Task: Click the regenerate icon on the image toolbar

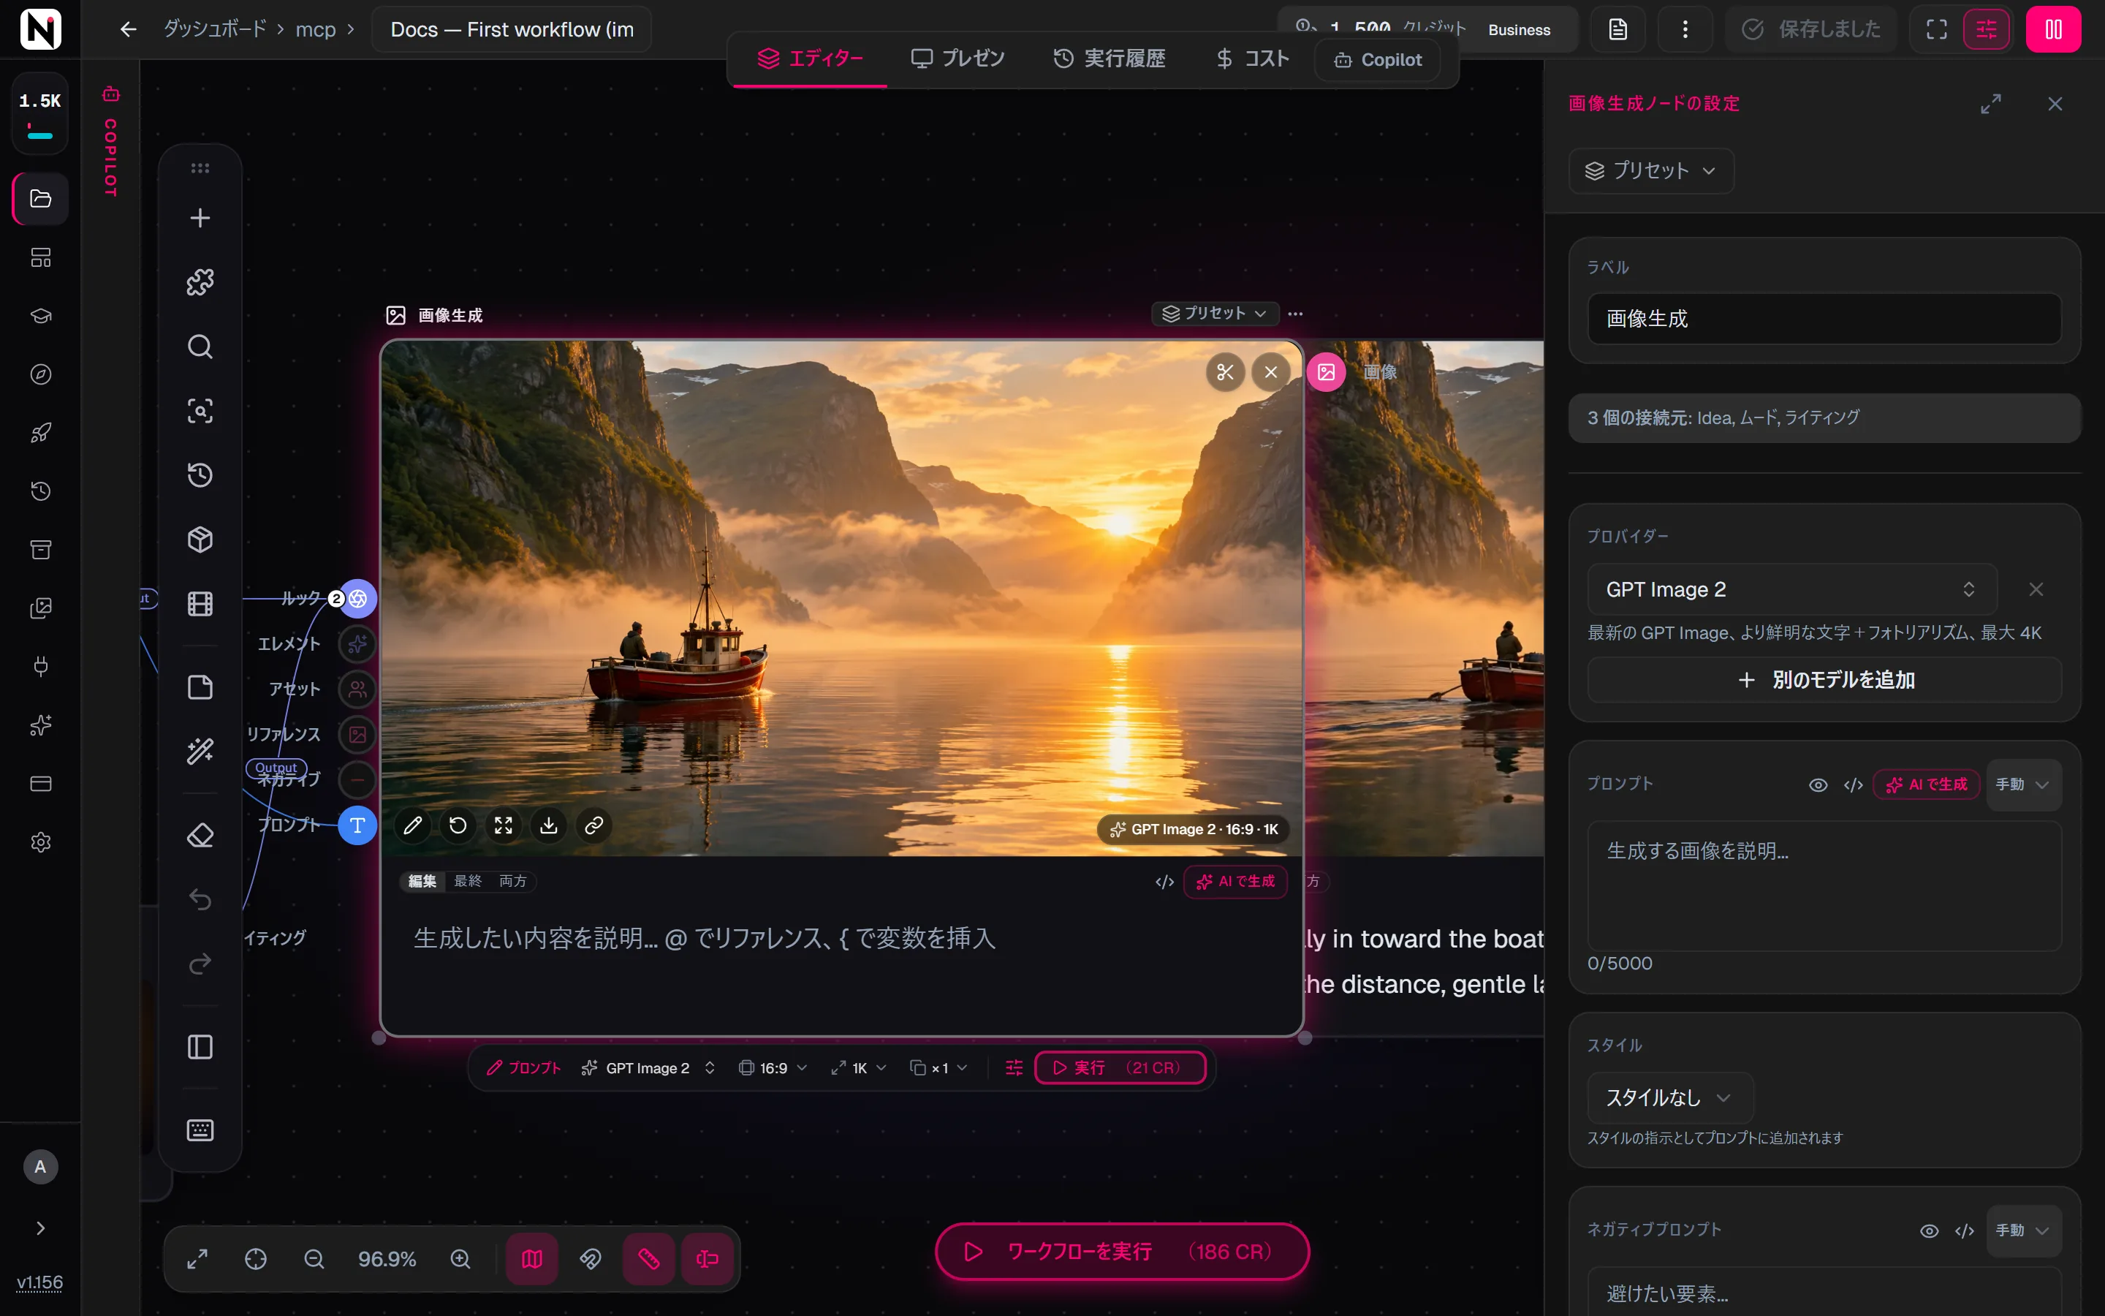Action: point(458,825)
